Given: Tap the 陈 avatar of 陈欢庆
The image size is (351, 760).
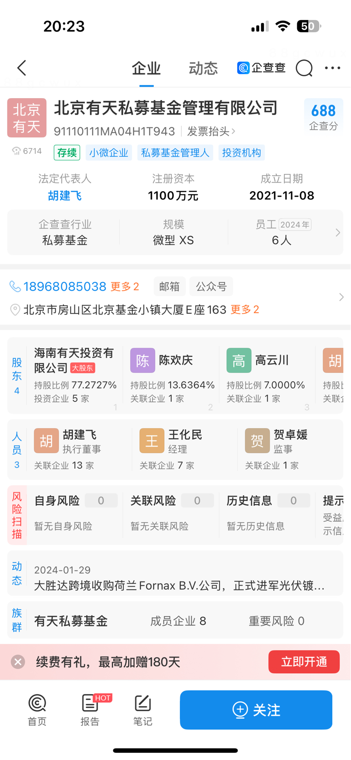Looking at the screenshot, I should pos(142,361).
